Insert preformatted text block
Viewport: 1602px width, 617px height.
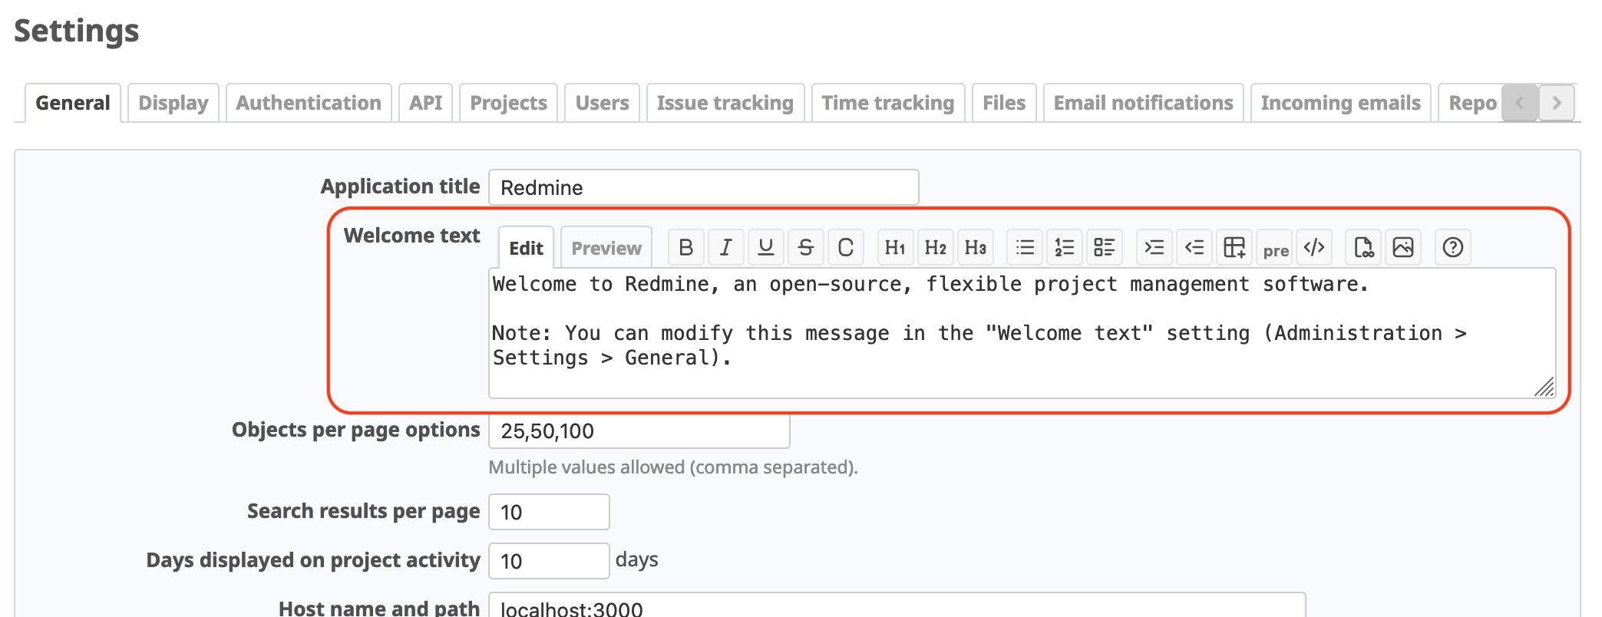pos(1275,249)
